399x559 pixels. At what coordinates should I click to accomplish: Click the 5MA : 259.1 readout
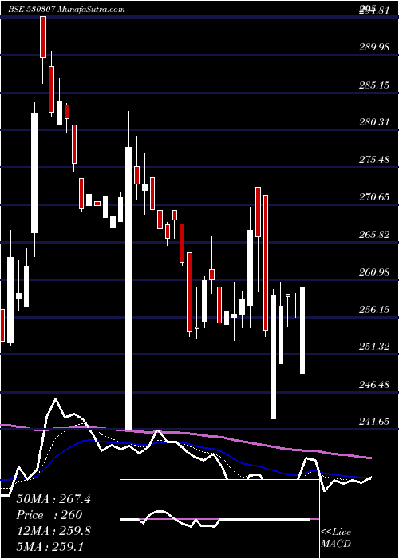[49, 546]
